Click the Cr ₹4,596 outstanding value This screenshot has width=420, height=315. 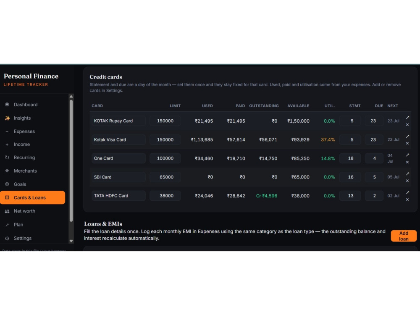[x=267, y=196]
